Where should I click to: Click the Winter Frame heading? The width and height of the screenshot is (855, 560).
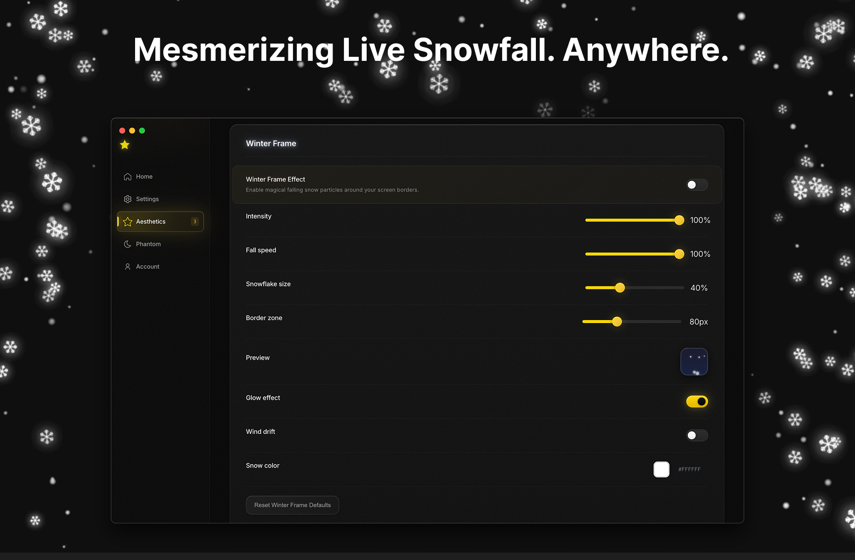pos(271,143)
